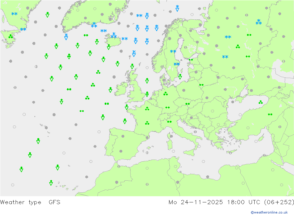The width and height of the screenshot is (294, 215).
Task: Select the grey cloud dot over northern Spain
Action: [123, 136]
